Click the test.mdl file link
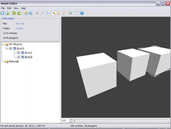Image resolution: width=171 pixels, height=129 pixels. 20,24
